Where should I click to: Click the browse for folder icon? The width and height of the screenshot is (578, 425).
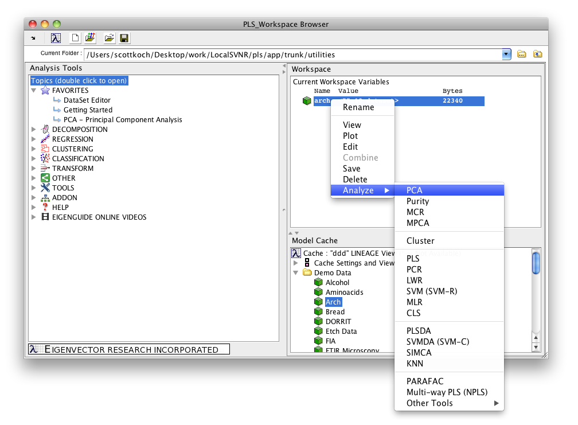[522, 54]
